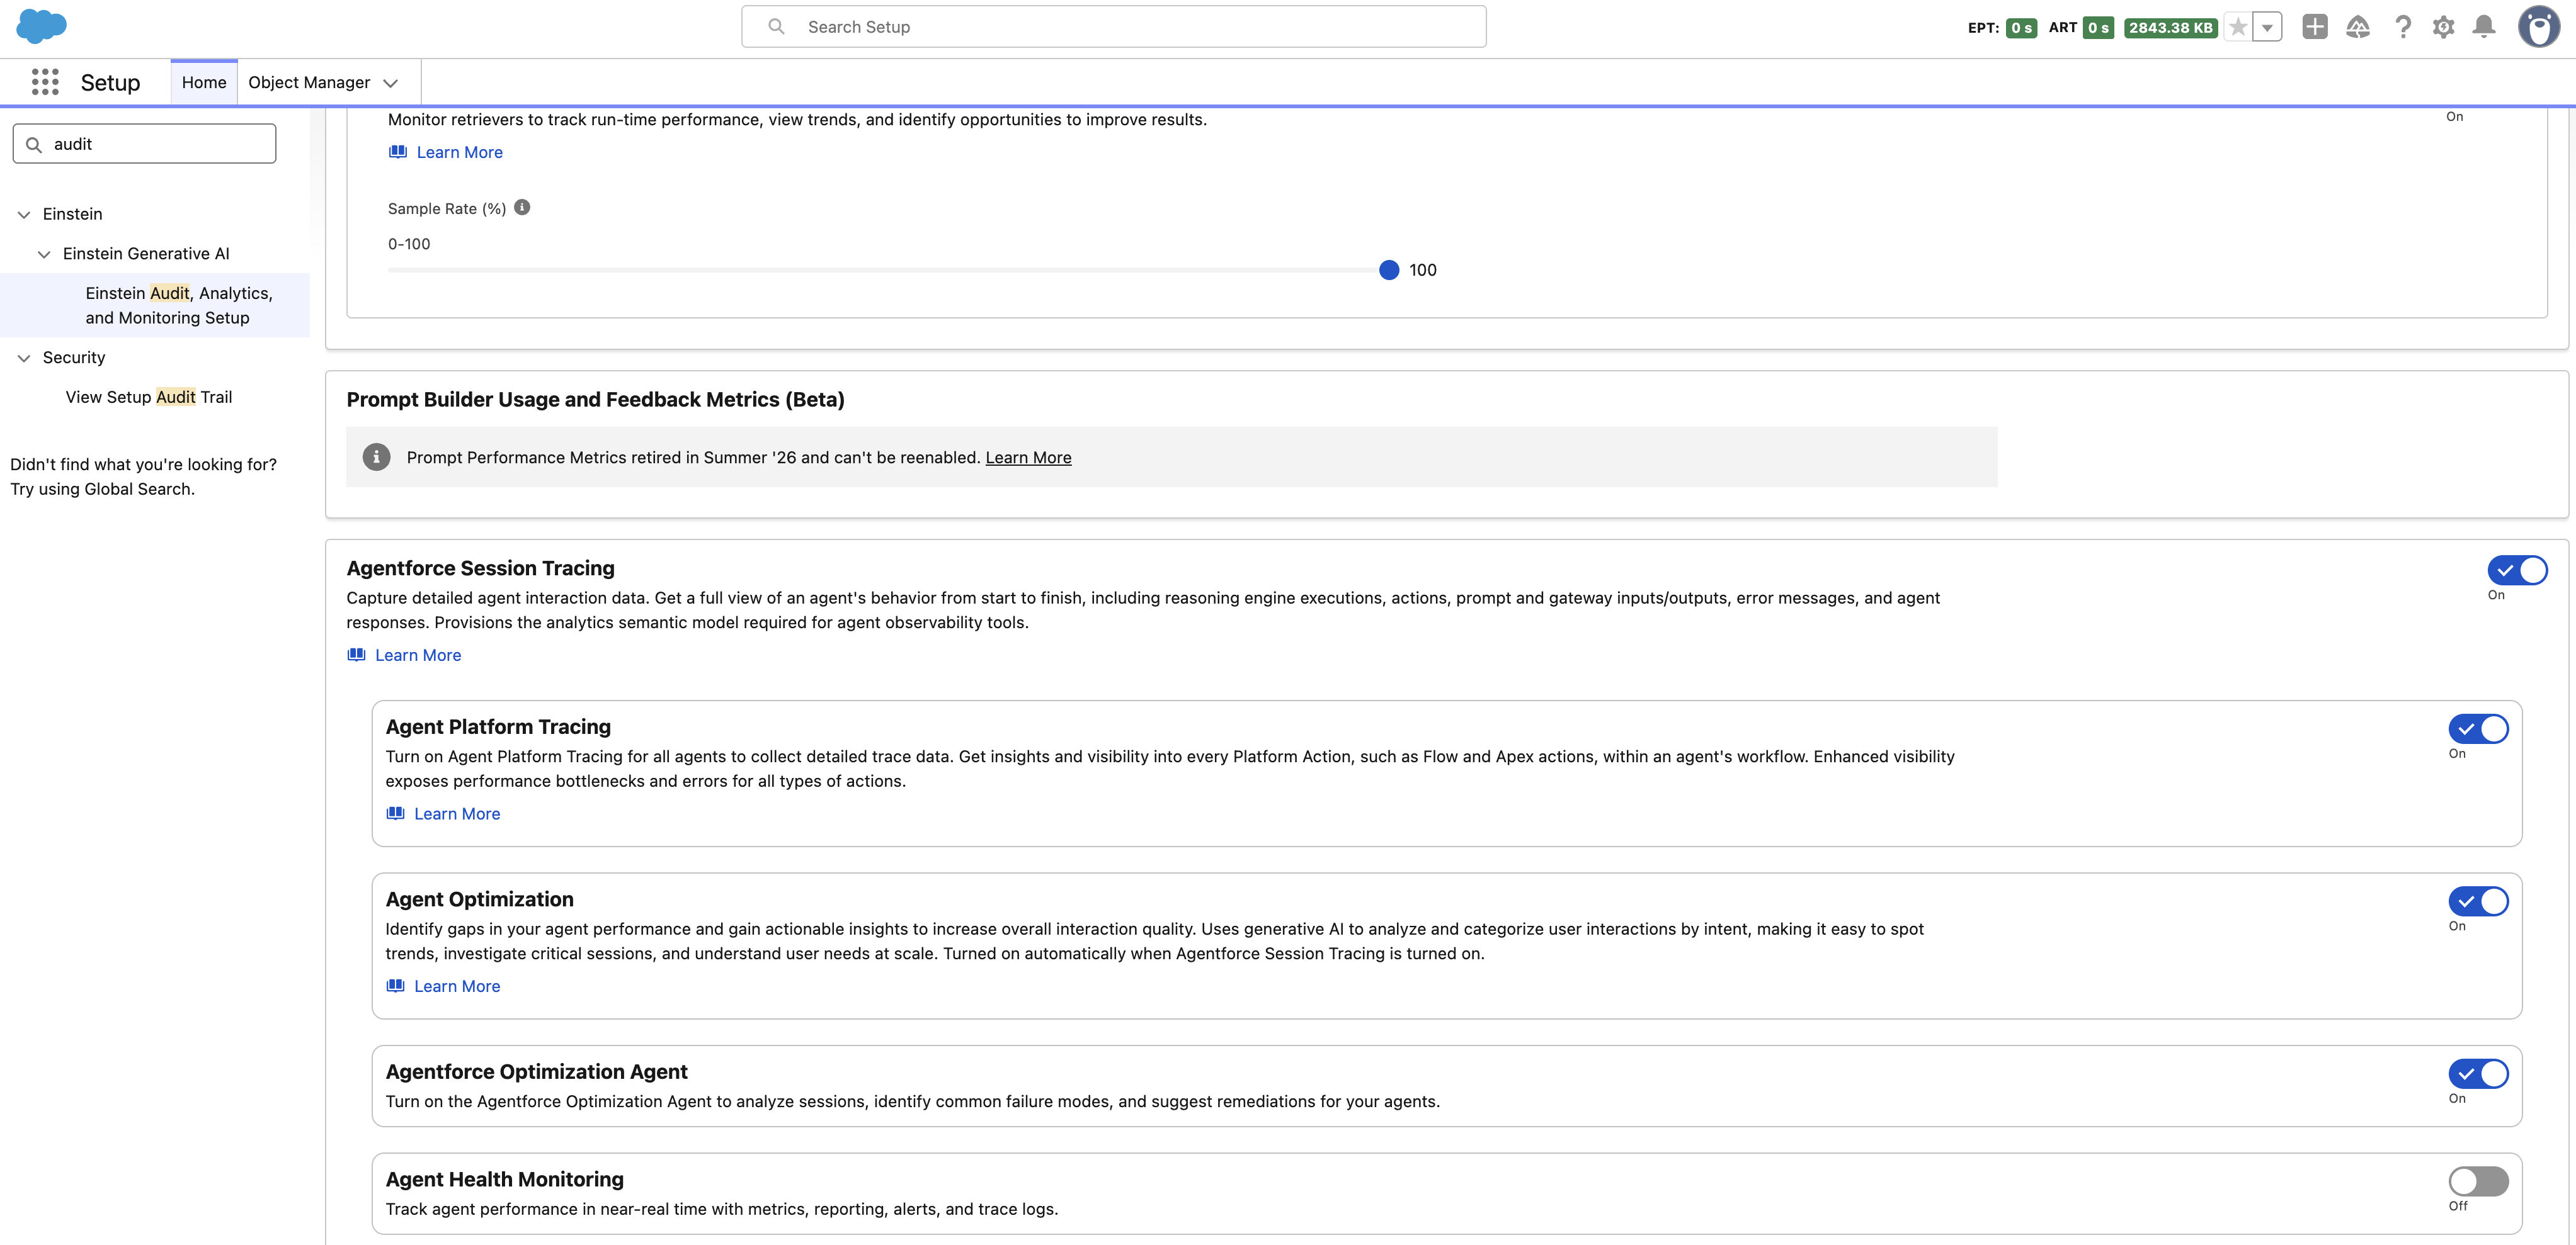Disable the Agent Platform Tracing toggle
The image size is (2576, 1245).
point(2478,728)
